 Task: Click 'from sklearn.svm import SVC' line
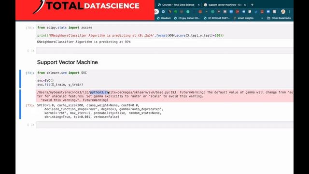tap(62, 73)
